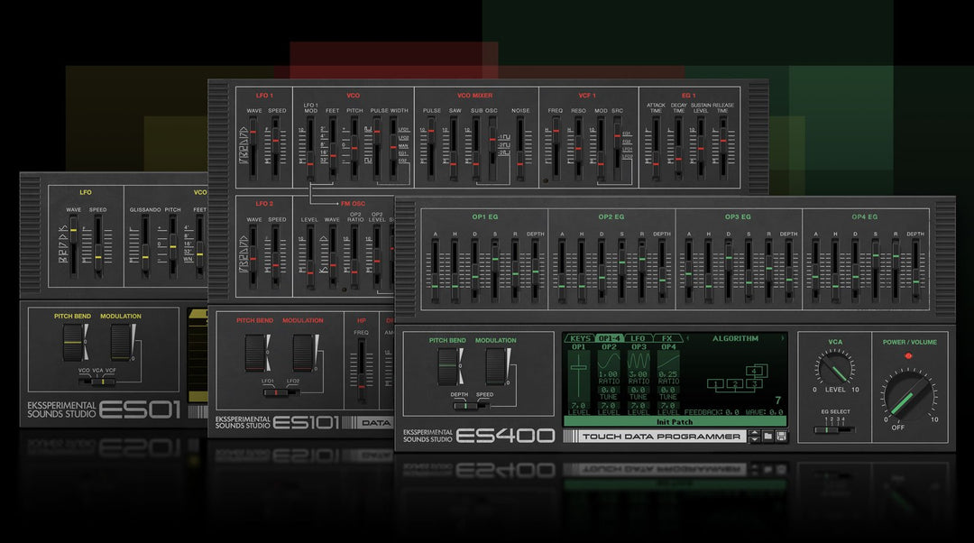This screenshot has height=543, width=974.
Task: Toggle the ES101 LFO1/LFO2 modulation switch
Action: (x=281, y=392)
